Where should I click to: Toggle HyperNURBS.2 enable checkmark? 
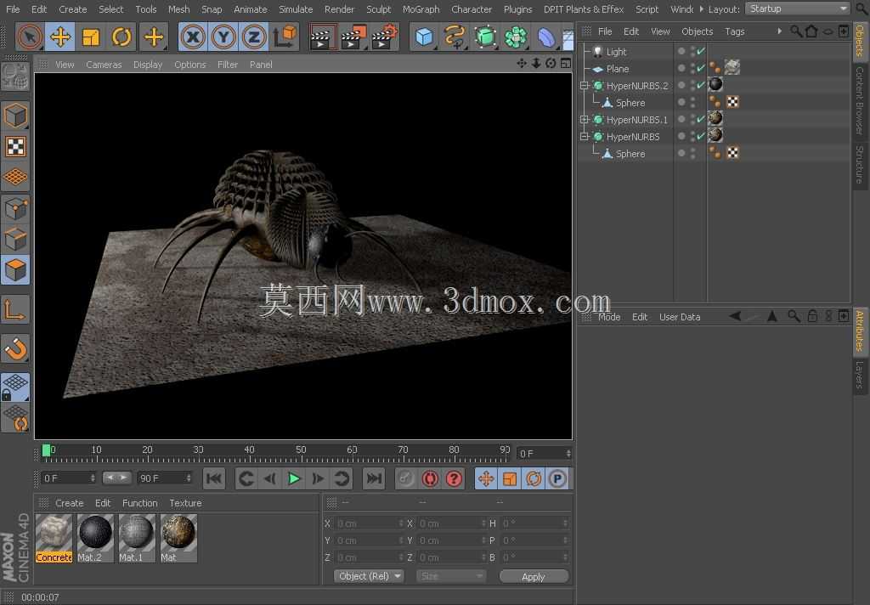point(701,85)
